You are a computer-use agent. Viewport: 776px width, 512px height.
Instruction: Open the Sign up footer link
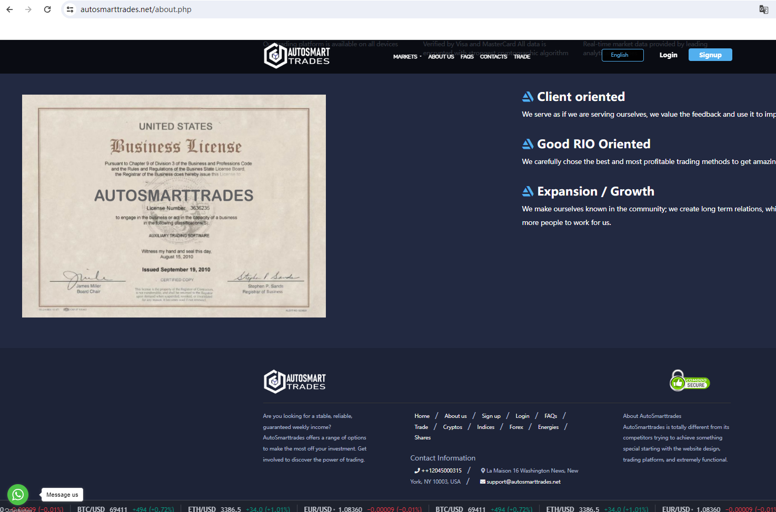491,416
